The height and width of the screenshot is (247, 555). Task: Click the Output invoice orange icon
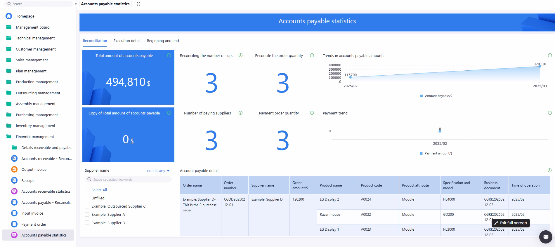pyautogui.click(x=14, y=169)
